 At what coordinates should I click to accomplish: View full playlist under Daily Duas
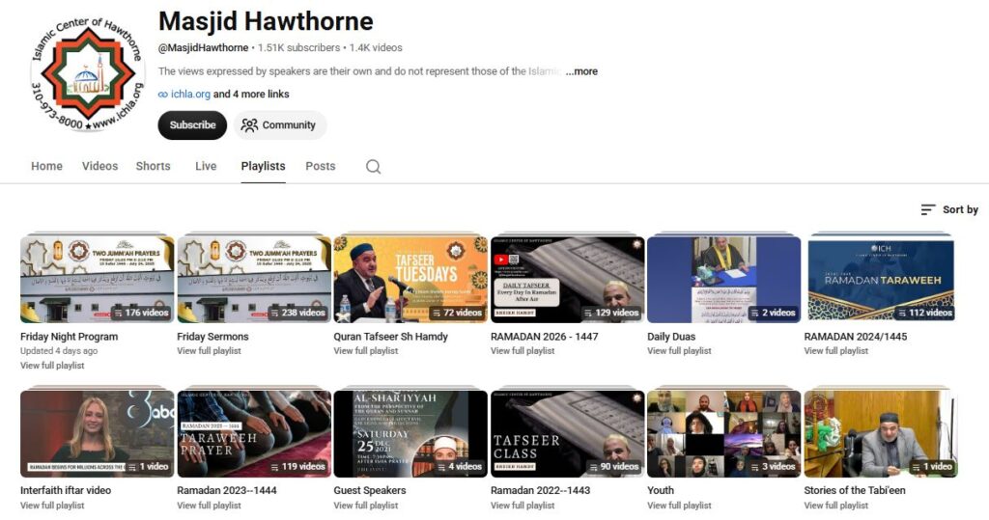pyautogui.click(x=679, y=351)
